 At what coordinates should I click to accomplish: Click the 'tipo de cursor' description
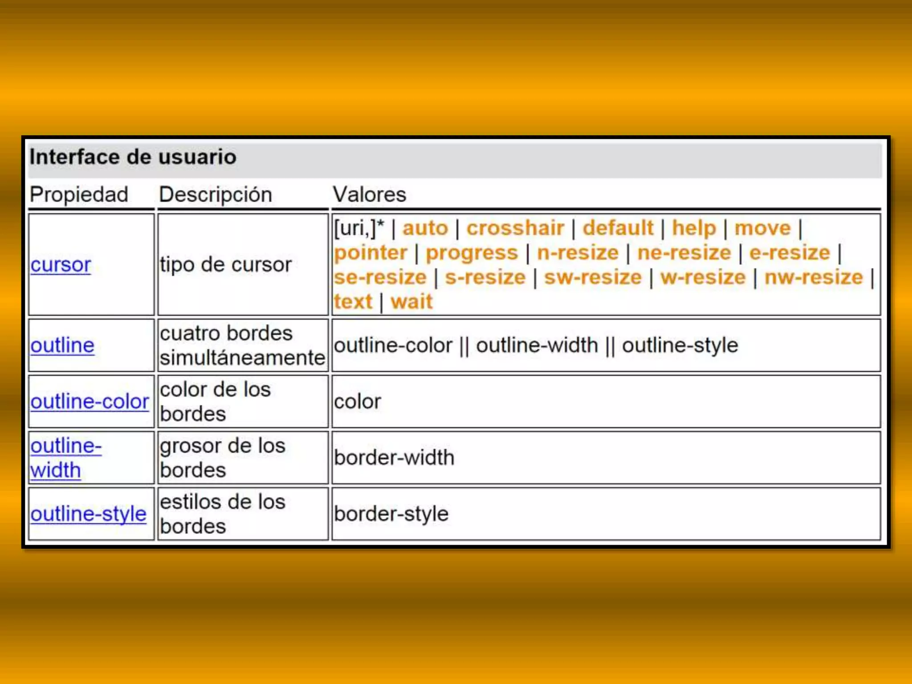tap(226, 265)
